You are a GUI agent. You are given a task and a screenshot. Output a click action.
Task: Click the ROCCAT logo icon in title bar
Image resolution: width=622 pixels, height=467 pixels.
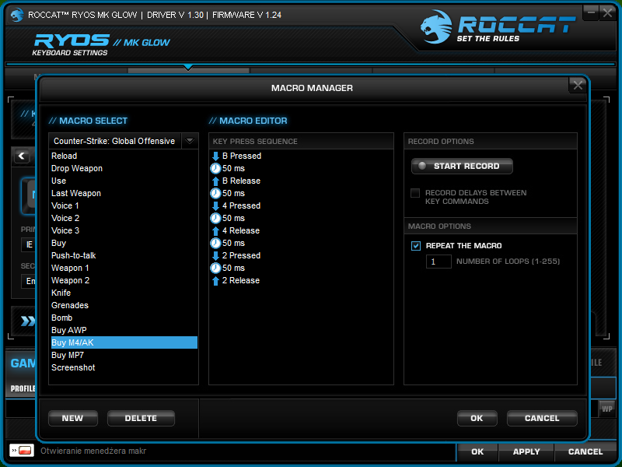[16, 15]
